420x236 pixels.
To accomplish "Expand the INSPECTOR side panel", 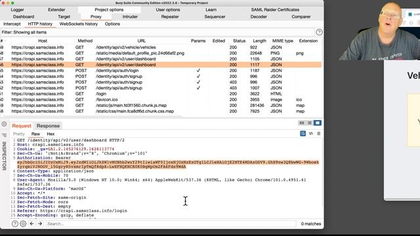I will click(x=4, y=156).
